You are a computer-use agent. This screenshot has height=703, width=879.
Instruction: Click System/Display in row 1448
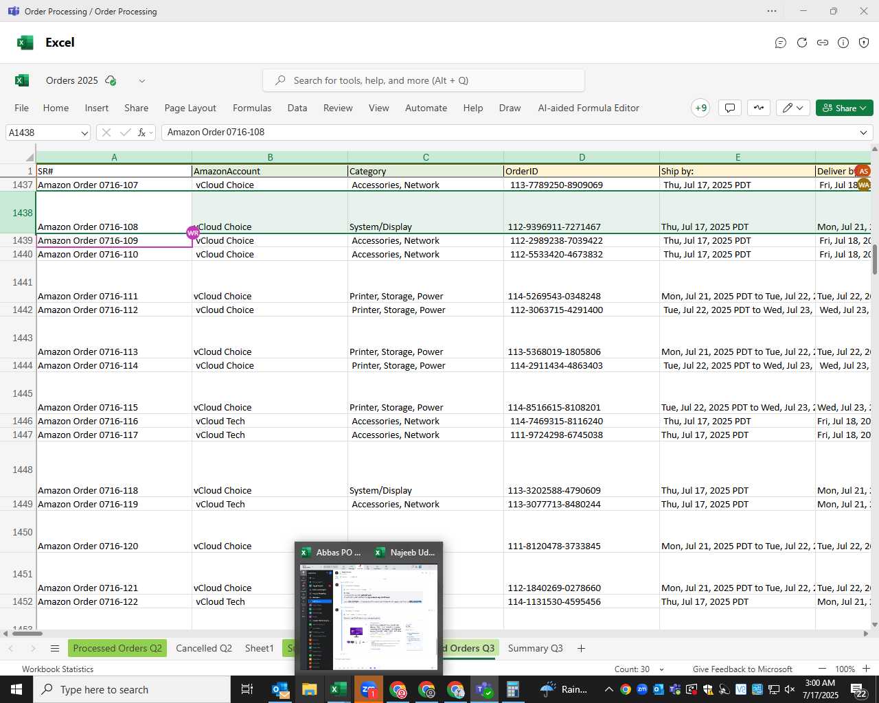426,470
